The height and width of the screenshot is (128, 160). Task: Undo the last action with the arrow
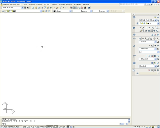tap(61, 8)
